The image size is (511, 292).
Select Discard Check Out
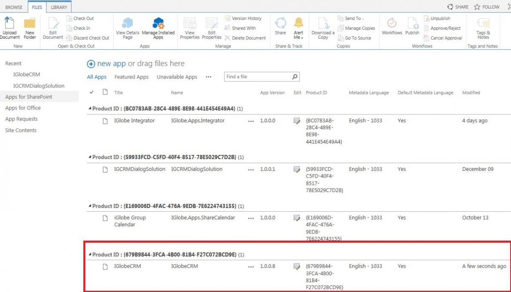88,38
